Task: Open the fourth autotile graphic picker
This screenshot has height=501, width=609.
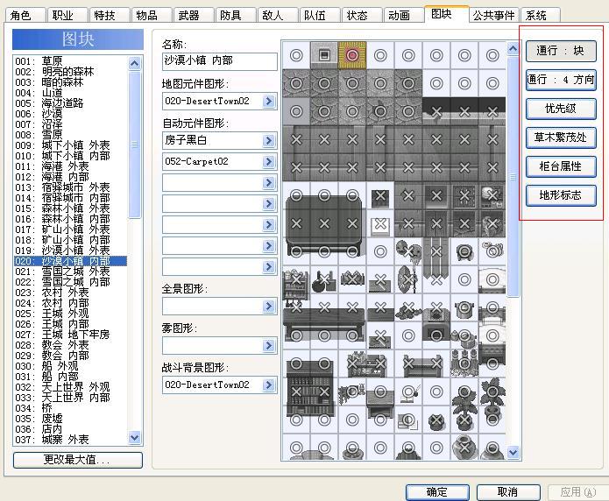Action: click(268, 203)
